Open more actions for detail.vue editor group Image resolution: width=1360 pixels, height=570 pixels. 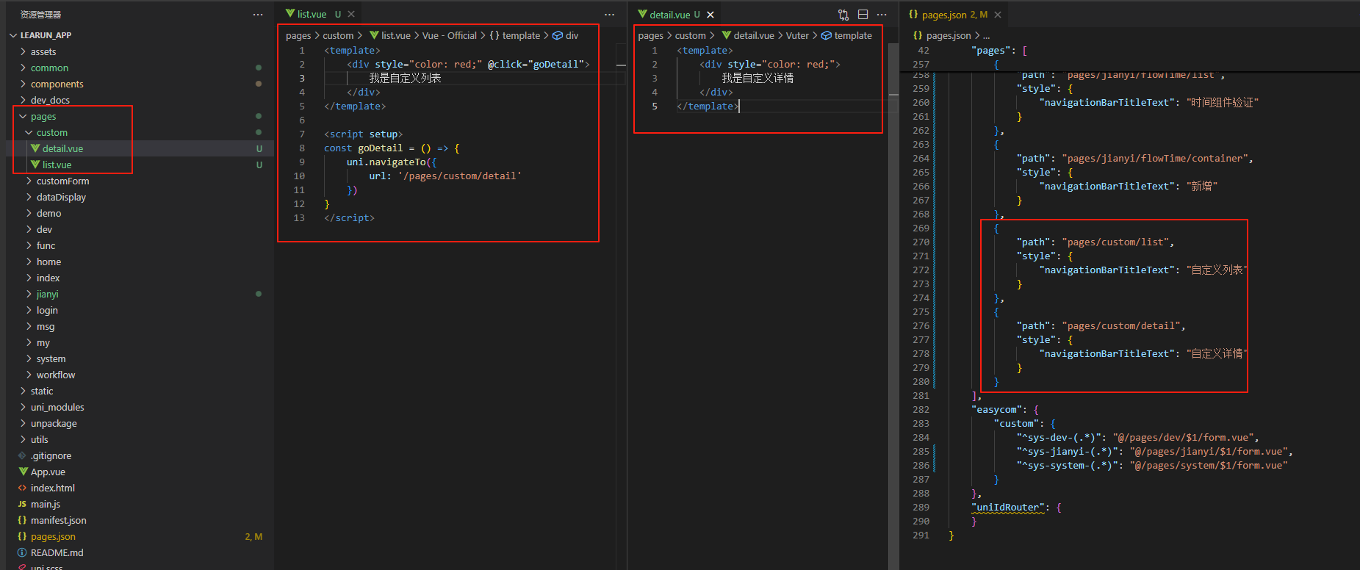coord(882,15)
